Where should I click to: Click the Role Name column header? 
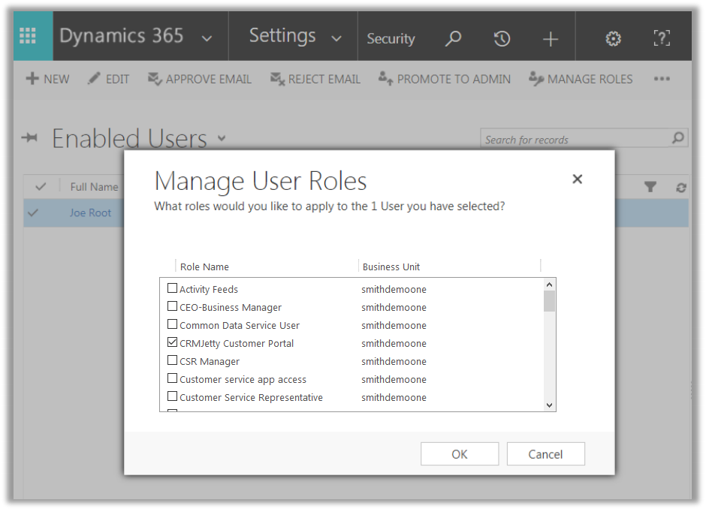coord(204,267)
